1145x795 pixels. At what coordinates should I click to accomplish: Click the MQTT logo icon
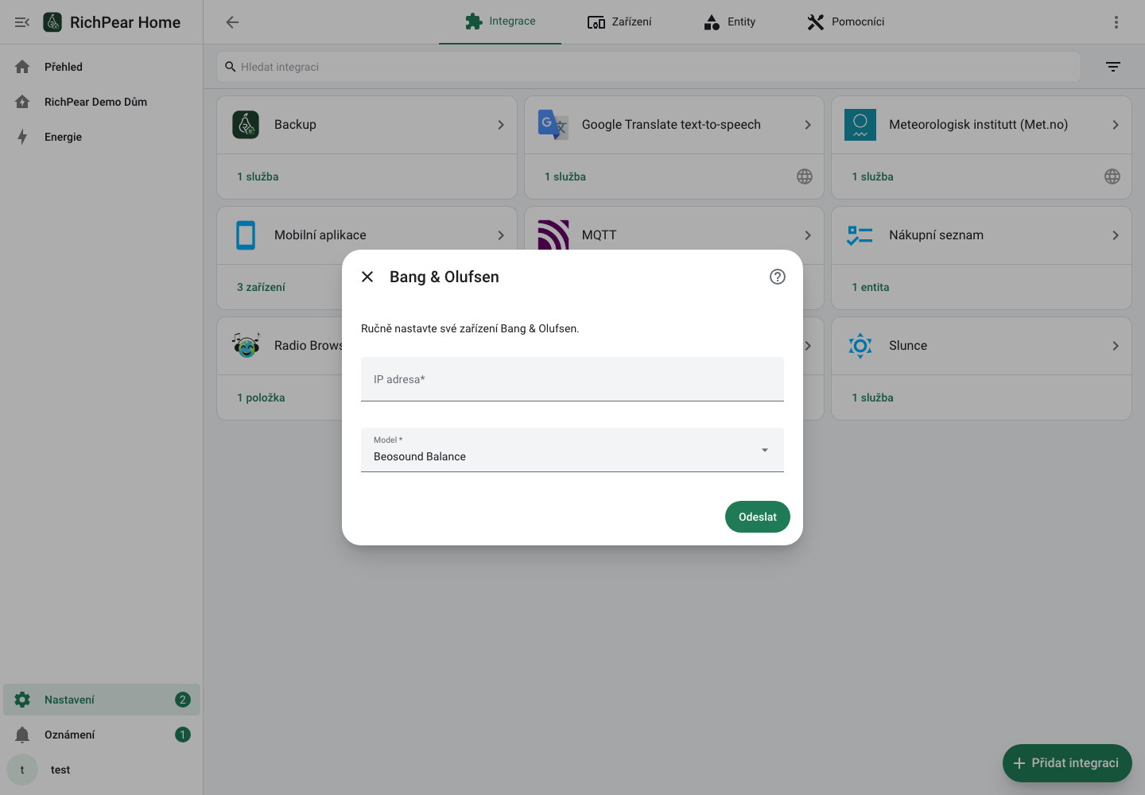[553, 235]
